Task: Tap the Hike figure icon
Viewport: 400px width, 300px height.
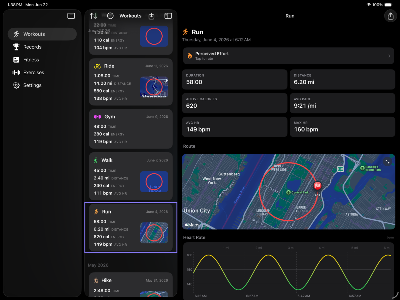Action: (x=96, y=281)
